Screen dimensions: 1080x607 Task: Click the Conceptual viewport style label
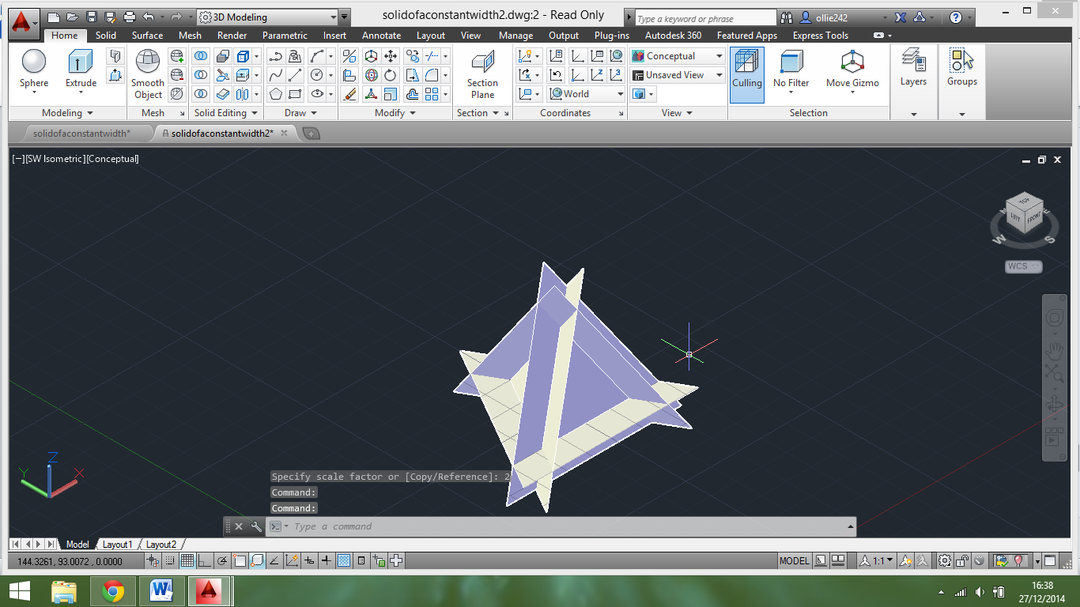click(112, 159)
